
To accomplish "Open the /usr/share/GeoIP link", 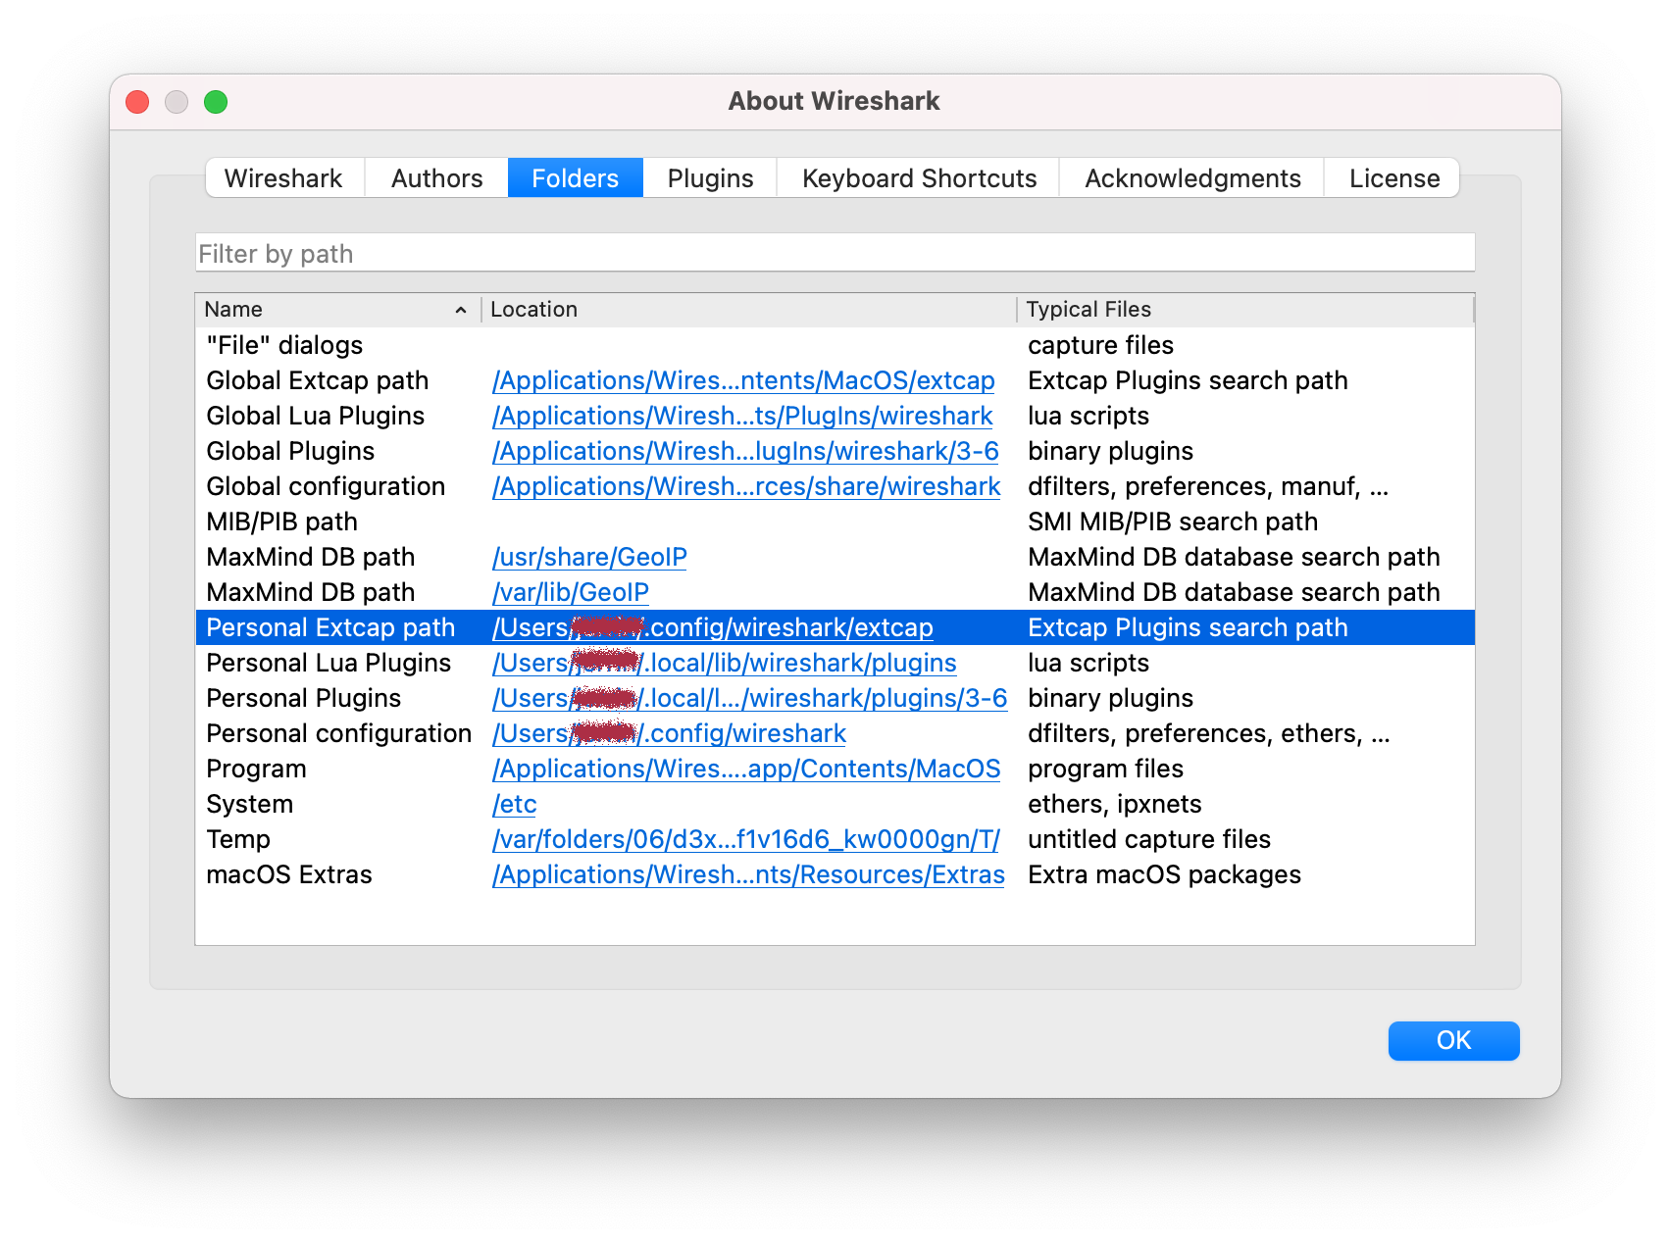I will click(589, 557).
